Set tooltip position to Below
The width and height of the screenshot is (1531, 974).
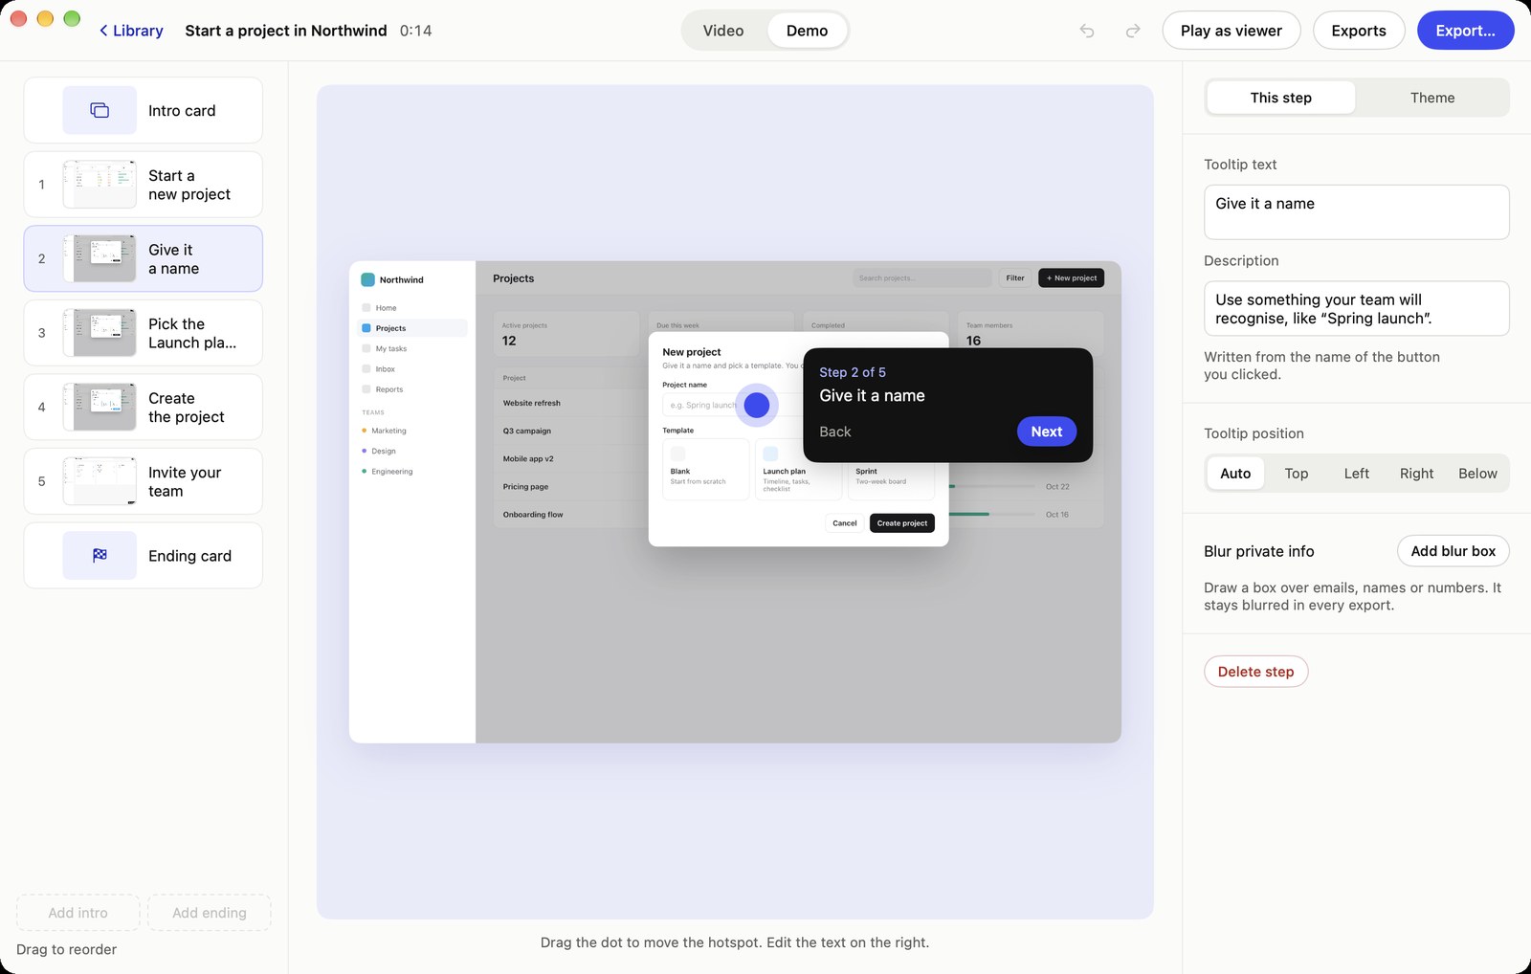click(x=1477, y=474)
